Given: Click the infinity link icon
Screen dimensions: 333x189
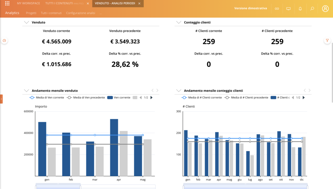Looking at the screenshot, I should 277,9.
